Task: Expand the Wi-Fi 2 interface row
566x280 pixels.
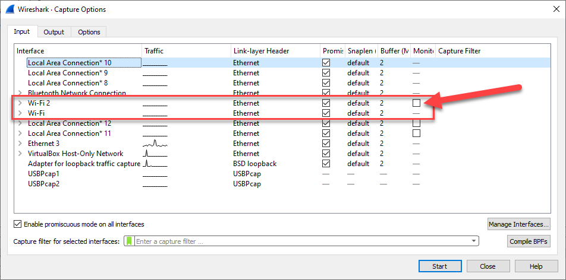Action: click(20, 103)
